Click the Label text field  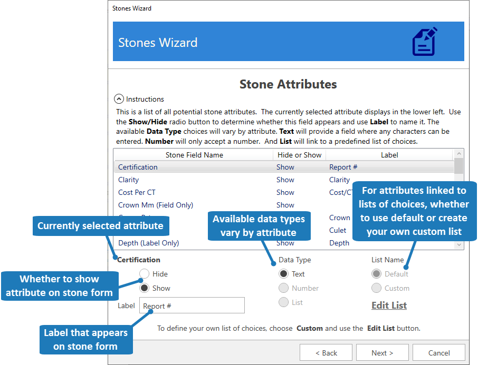pyautogui.click(x=192, y=305)
